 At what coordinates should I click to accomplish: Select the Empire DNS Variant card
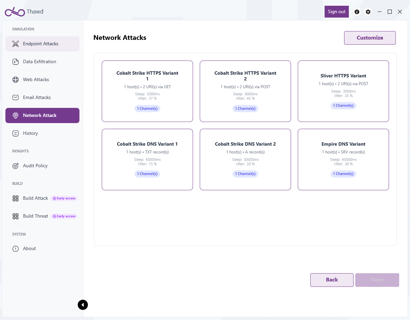tap(343, 159)
